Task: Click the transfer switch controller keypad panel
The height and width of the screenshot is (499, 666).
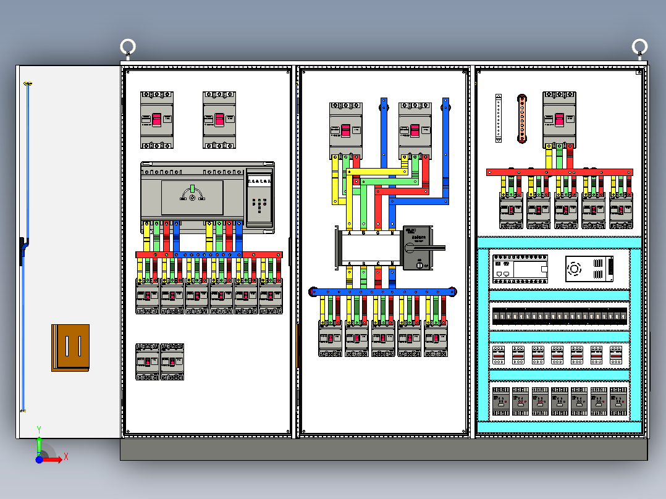Action: [x=259, y=196]
